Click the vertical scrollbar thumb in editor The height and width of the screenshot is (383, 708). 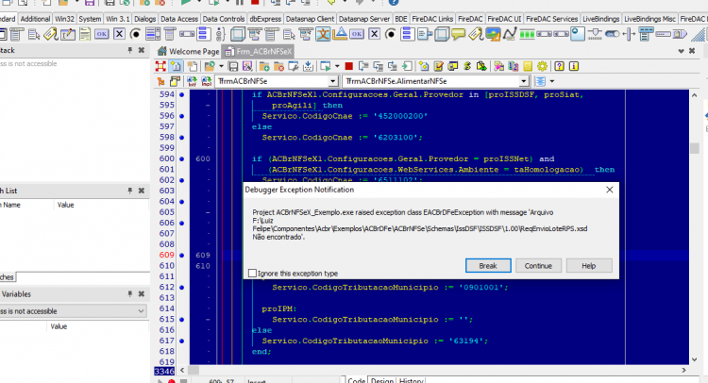coord(695,148)
